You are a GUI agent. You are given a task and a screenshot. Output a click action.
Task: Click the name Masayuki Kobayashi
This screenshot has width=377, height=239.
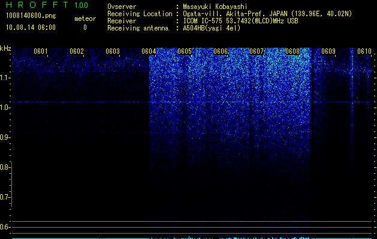(x=215, y=7)
